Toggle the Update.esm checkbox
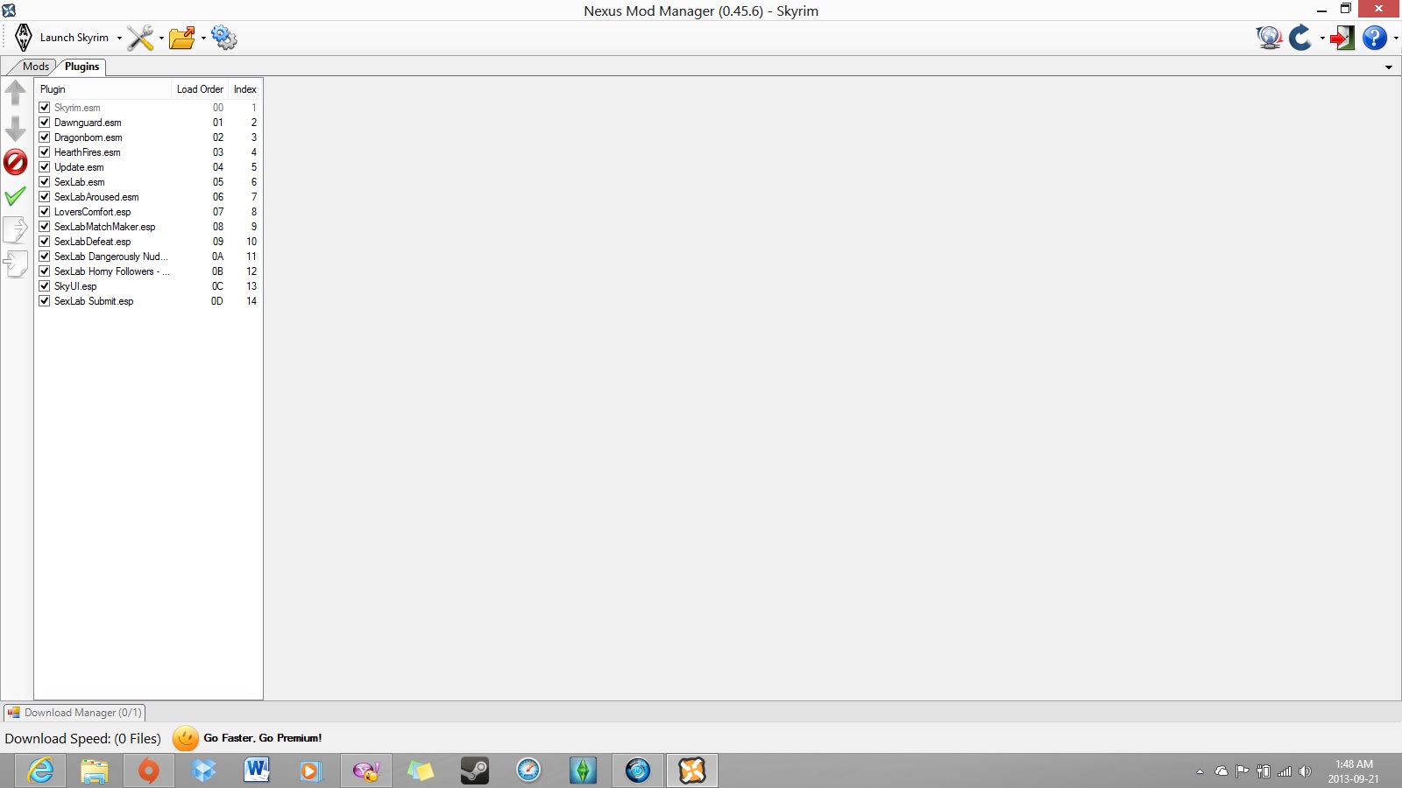Screen dimensions: 1402x788 coord(45,167)
